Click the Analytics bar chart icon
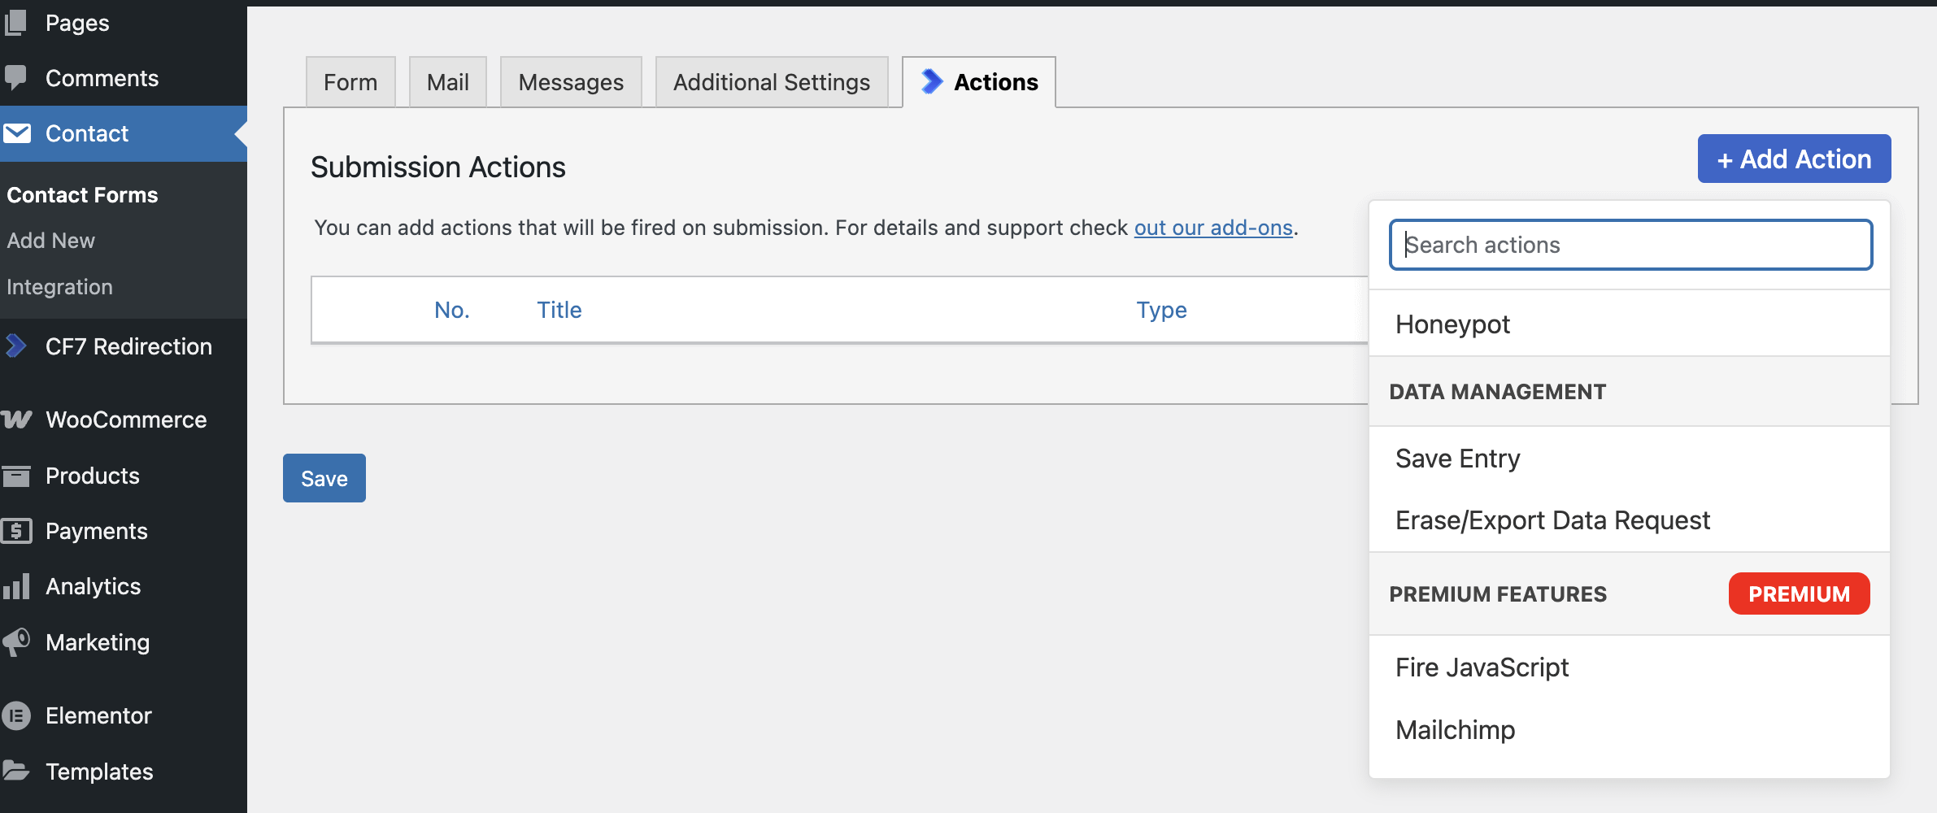The width and height of the screenshot is (1937, 813). [x=15, y=586]
